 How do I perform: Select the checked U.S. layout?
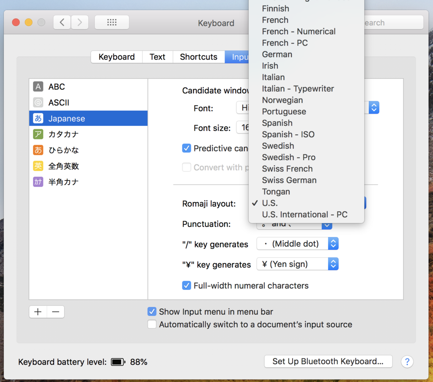[306, 203]
